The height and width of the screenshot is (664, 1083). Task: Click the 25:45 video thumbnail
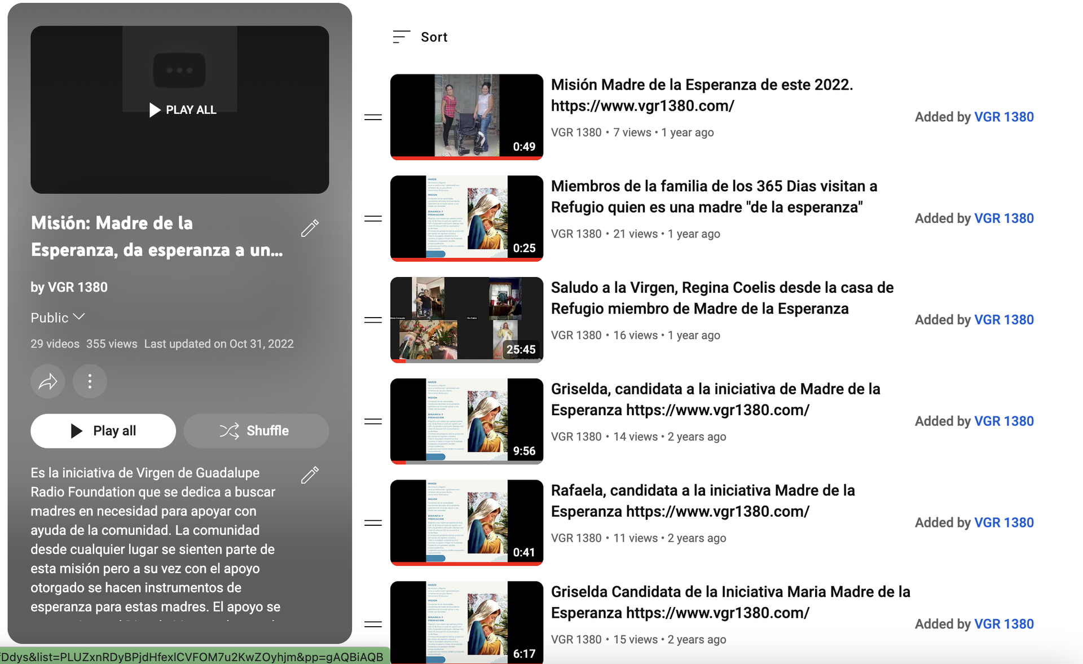466,320
